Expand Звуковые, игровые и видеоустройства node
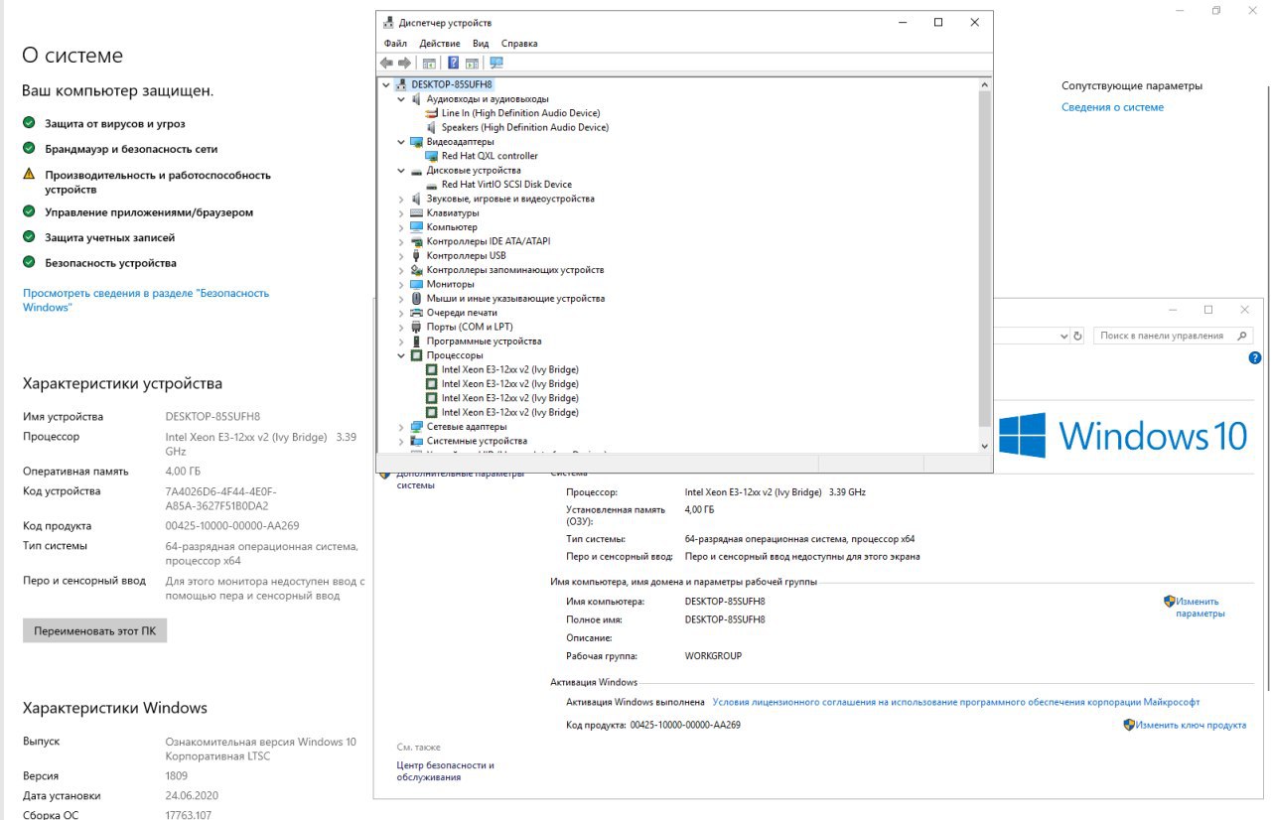Image resolution: width=1271 pixels, height=820 pixels. pos(401,199)
